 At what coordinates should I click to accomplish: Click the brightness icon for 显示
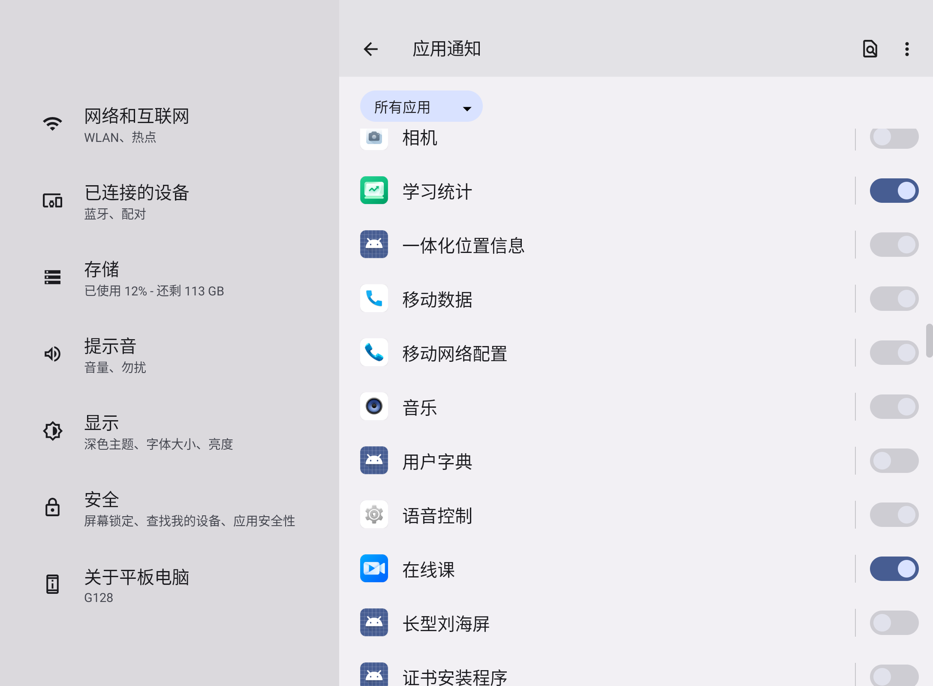point(52,431)
